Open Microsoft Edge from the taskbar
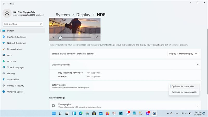This screenshot has height=117, width=208. [x=81, y=113]
